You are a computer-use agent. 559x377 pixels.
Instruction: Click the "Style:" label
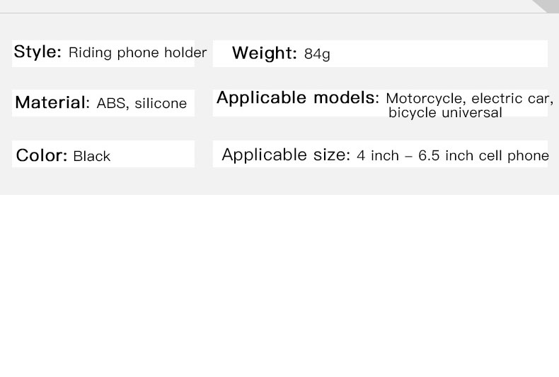click(38, 52)
